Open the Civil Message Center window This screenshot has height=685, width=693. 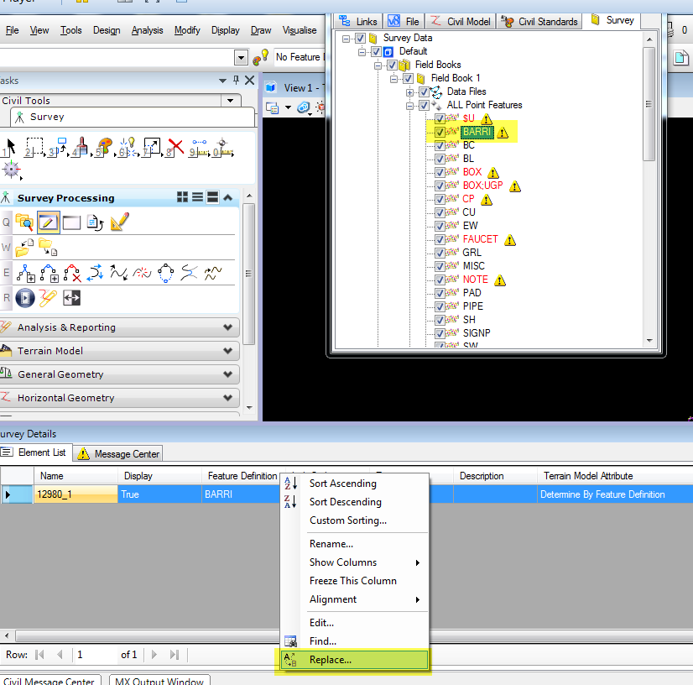tap(50, 680)
